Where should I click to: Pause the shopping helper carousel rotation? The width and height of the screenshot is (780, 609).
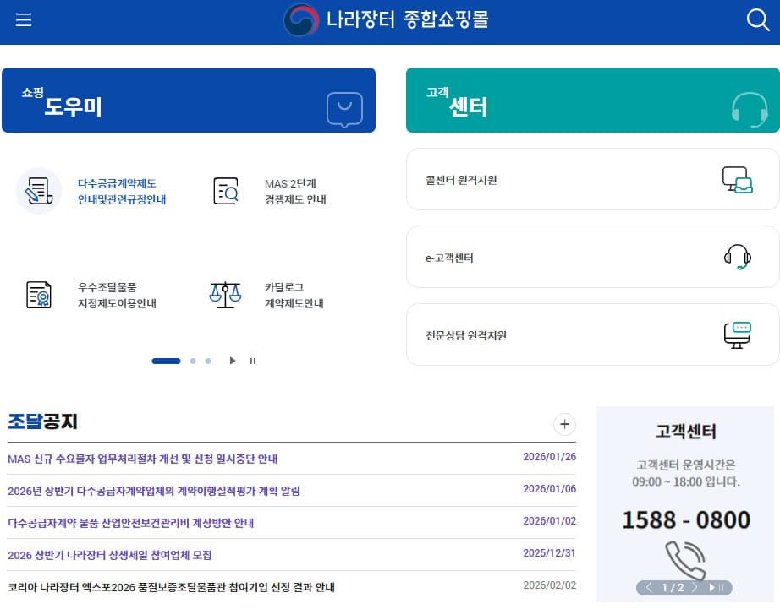click(253, 361)
